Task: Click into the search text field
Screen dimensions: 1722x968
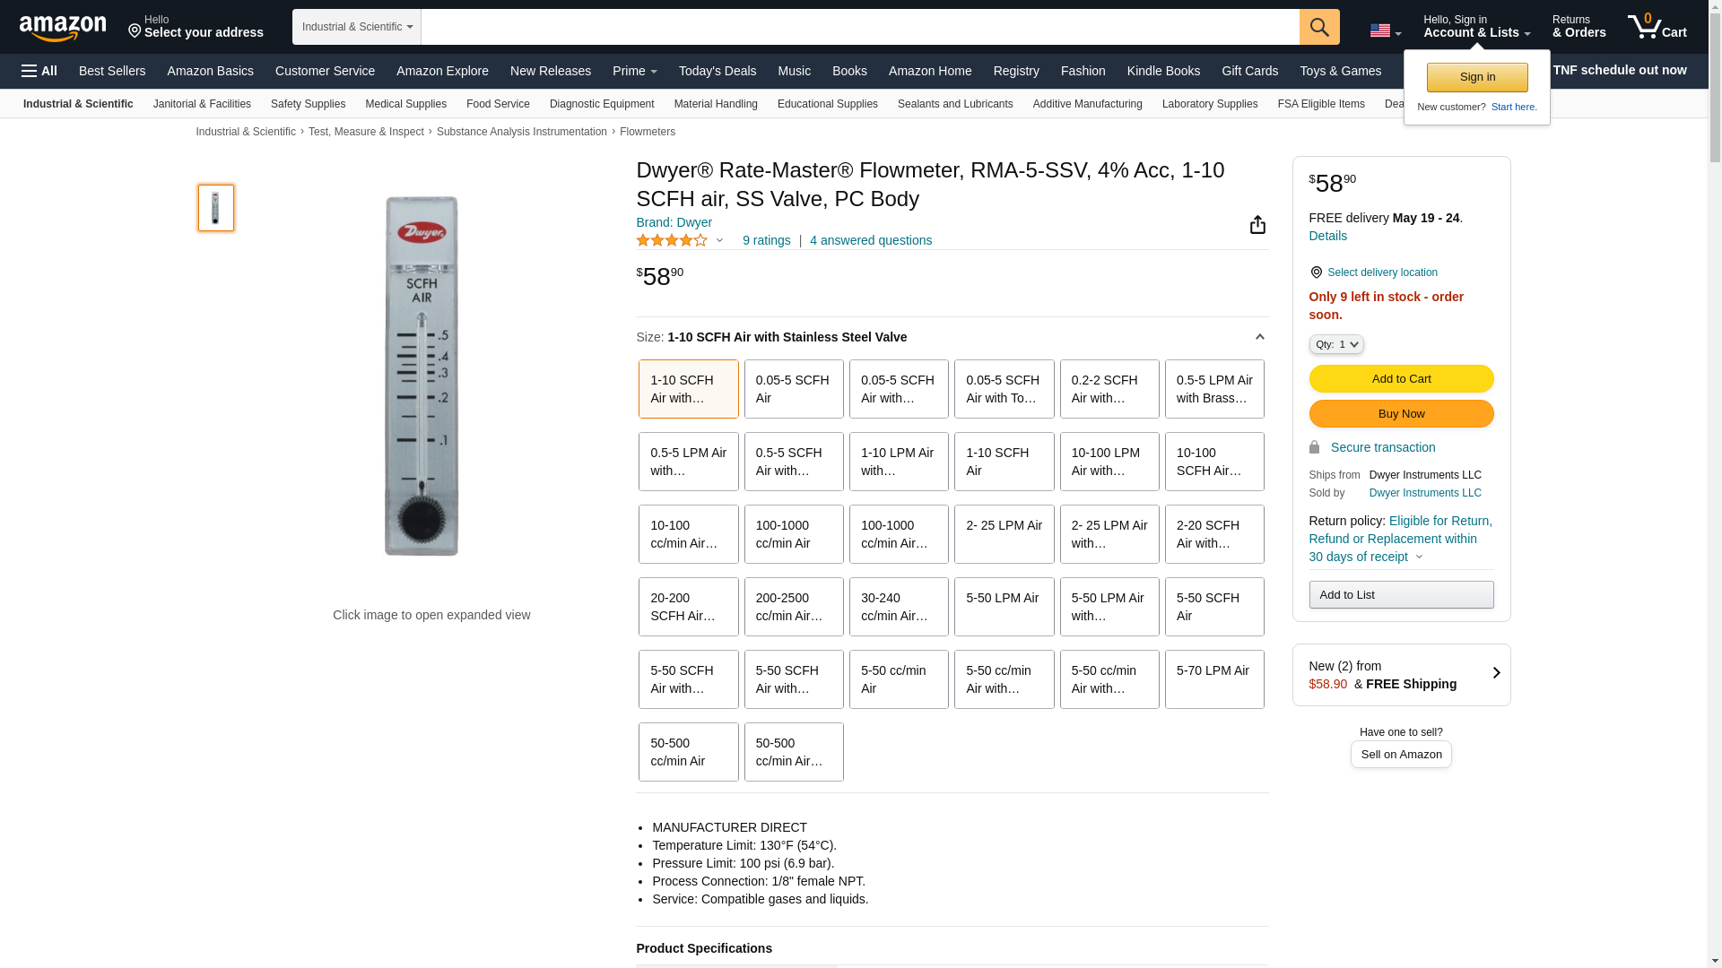Action: point(859,27)
